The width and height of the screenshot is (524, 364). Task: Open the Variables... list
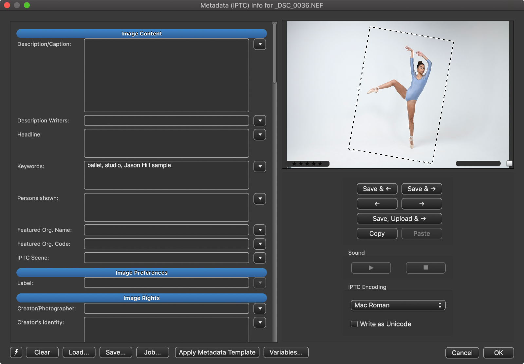click(286, 353)
